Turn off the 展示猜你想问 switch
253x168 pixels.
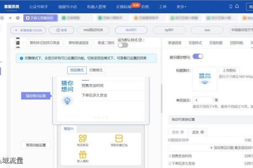click(198, 56)
